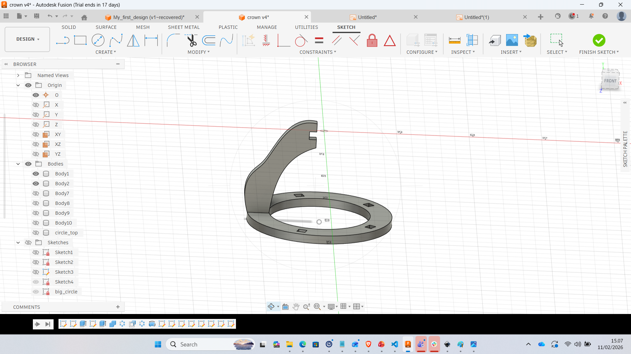631x354 pixels.
Task: Select the Trim scissors tool
Action: [x=191, y=41]
